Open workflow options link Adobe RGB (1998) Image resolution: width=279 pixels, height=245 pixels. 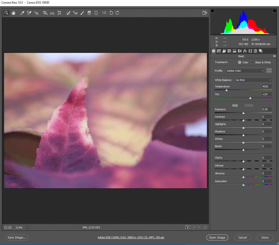[x=131, y=238]
